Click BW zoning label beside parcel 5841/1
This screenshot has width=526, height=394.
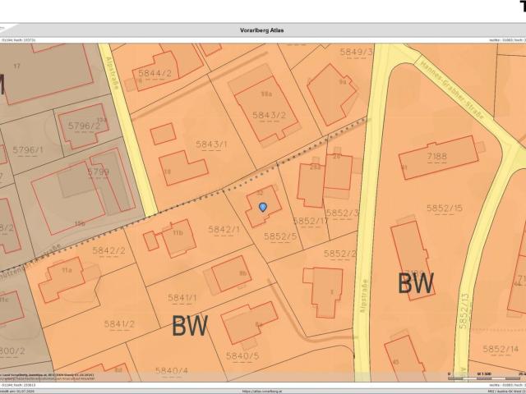pos(190,326)
